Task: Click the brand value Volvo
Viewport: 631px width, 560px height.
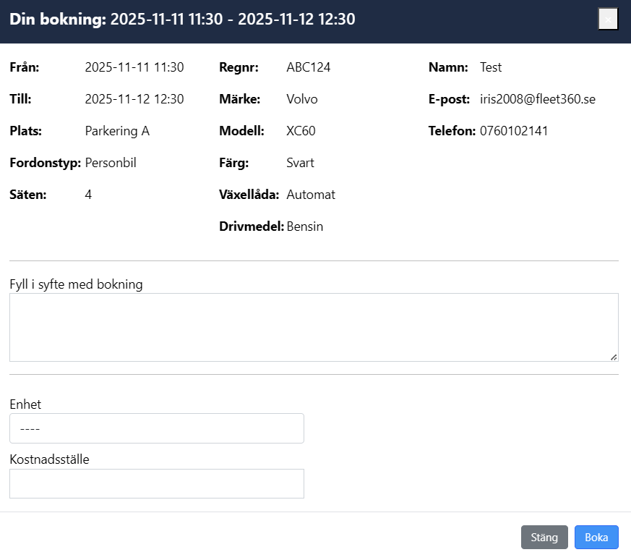Action: [302, 98]
